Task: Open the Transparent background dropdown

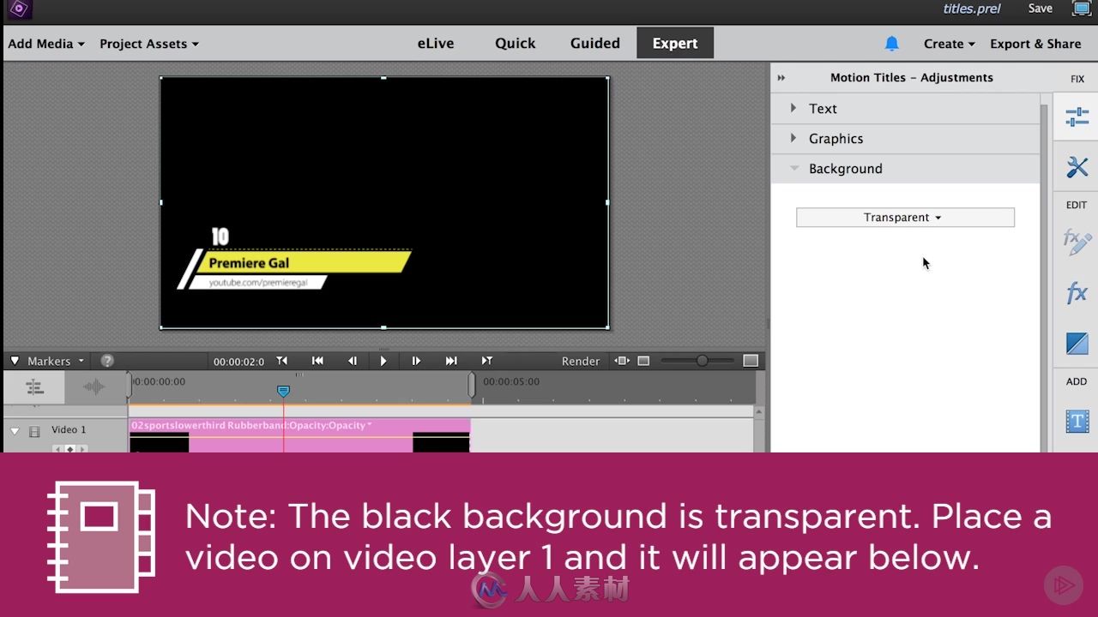Action: (905, 218)
